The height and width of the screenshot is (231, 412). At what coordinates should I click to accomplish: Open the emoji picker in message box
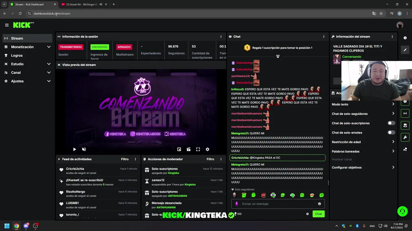(x=319, y=204)
